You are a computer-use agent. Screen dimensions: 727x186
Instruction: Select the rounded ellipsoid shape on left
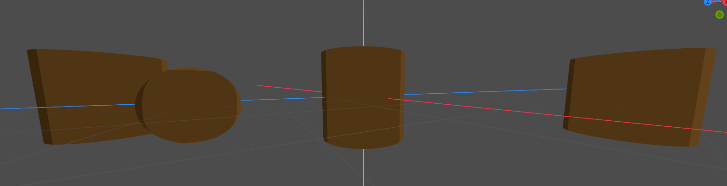pyautogui.click(x=188, y=105)
